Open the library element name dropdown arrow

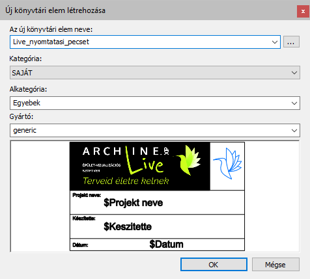tap(275, 42)
